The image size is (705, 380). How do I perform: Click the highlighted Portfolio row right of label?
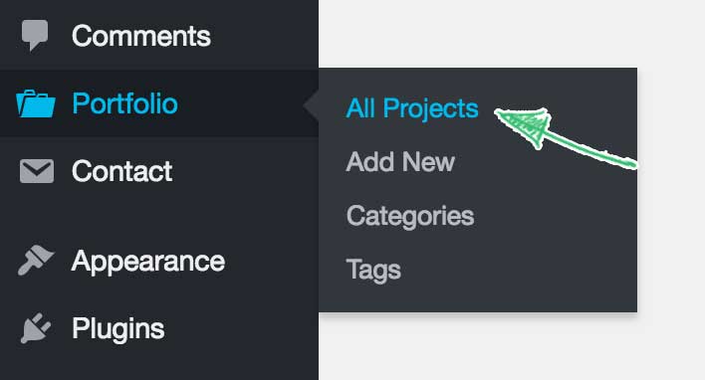tap(243, 103)
